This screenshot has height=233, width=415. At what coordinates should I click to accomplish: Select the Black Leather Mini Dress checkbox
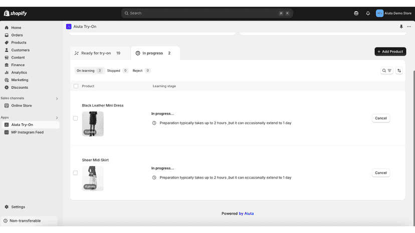(x=75, y=118)
